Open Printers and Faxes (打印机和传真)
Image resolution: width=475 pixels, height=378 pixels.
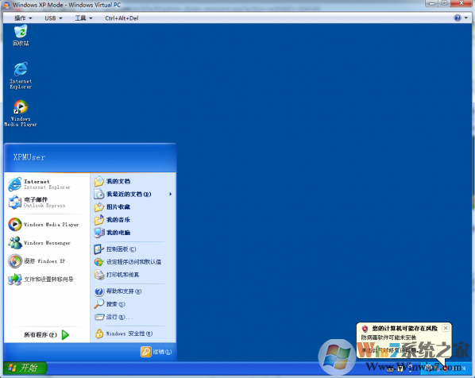click(x=117, y=275)
